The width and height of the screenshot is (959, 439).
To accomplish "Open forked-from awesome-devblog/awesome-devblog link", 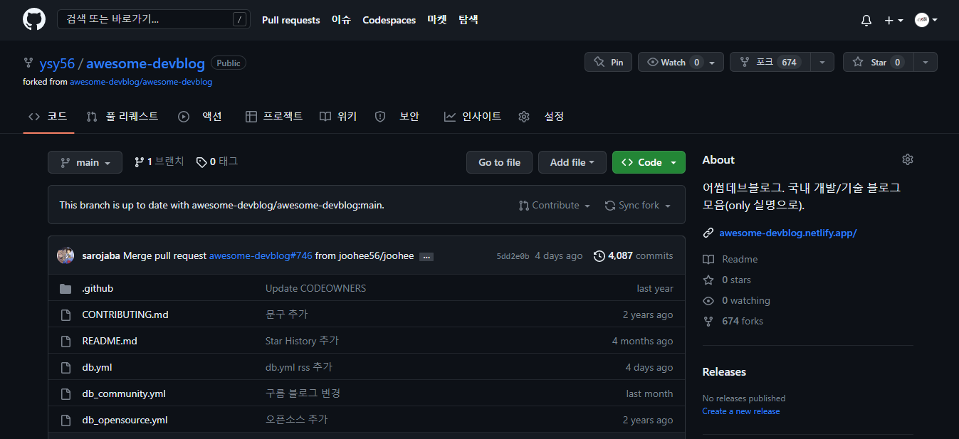I will pos(141,82).
